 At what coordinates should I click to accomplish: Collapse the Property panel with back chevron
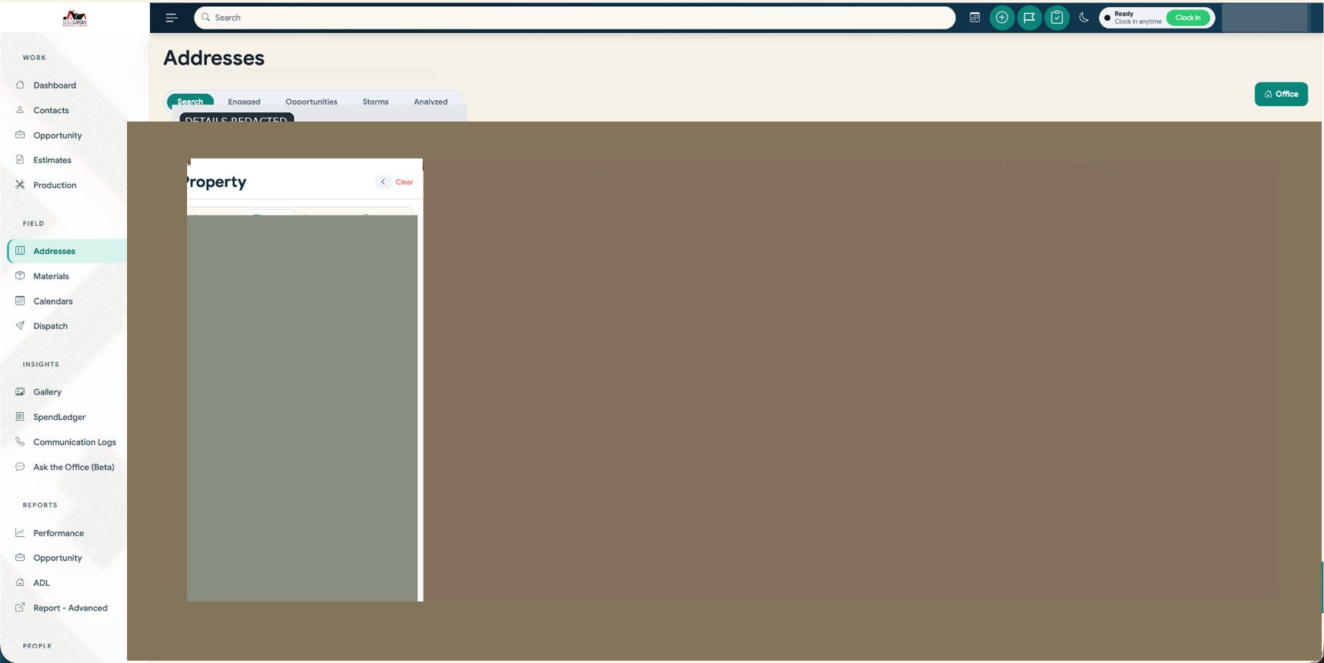point(383,182)
